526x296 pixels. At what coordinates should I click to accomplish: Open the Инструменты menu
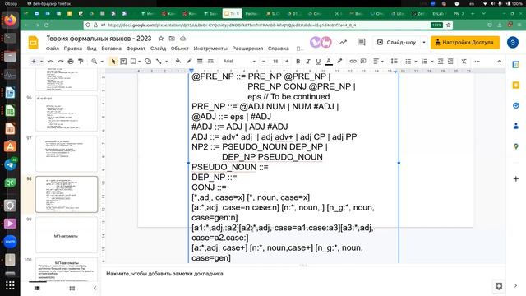(x=210, y=49)
